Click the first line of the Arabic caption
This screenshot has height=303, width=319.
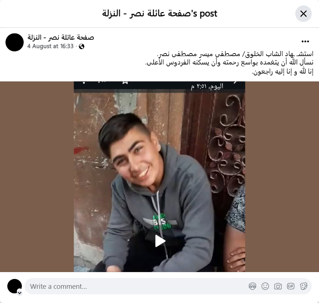pos(235,54)
